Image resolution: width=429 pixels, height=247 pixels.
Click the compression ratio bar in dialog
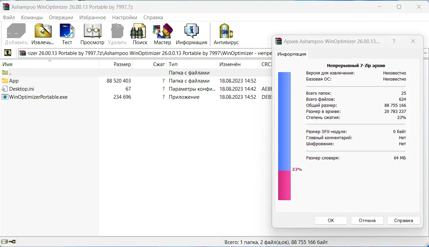pyautogui.click(x=284, y=136)
